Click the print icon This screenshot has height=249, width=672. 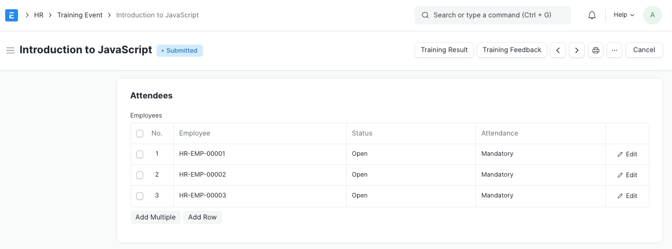[x=595, y=50]
